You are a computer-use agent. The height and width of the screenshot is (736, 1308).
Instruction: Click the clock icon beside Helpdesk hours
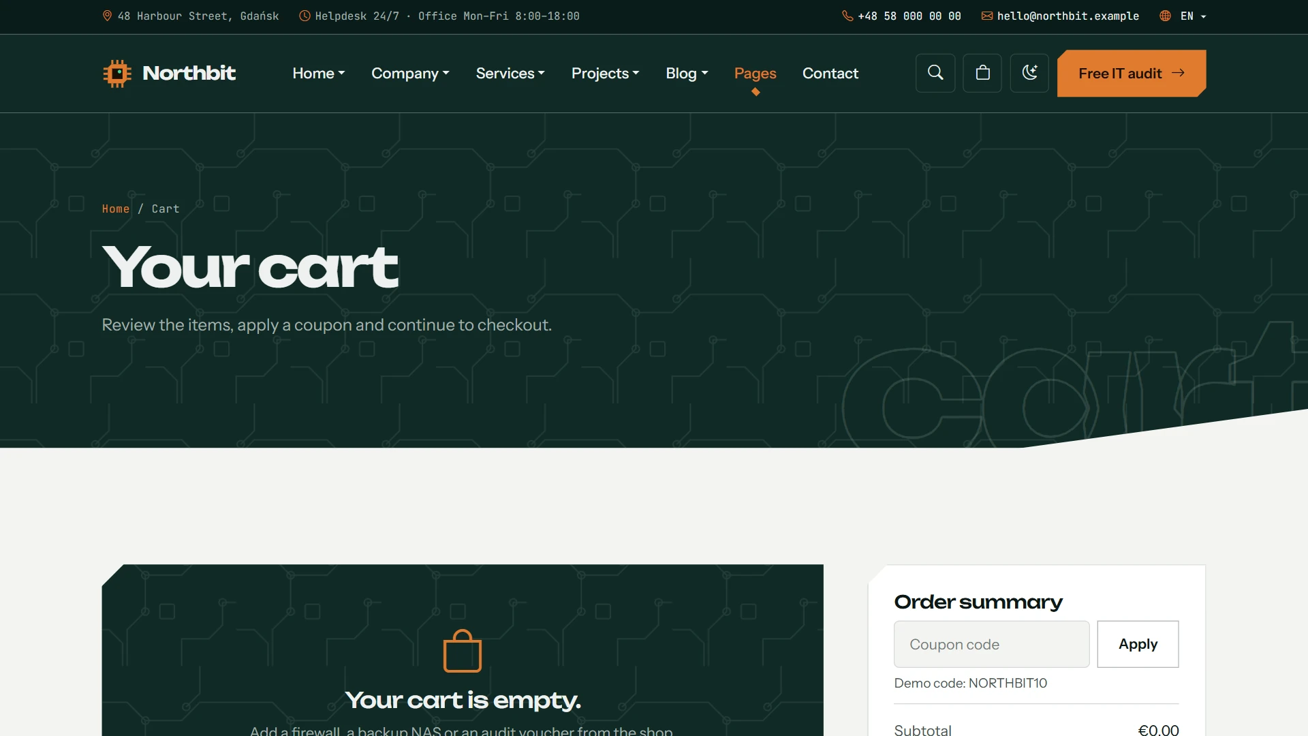(x=305, y=16)
